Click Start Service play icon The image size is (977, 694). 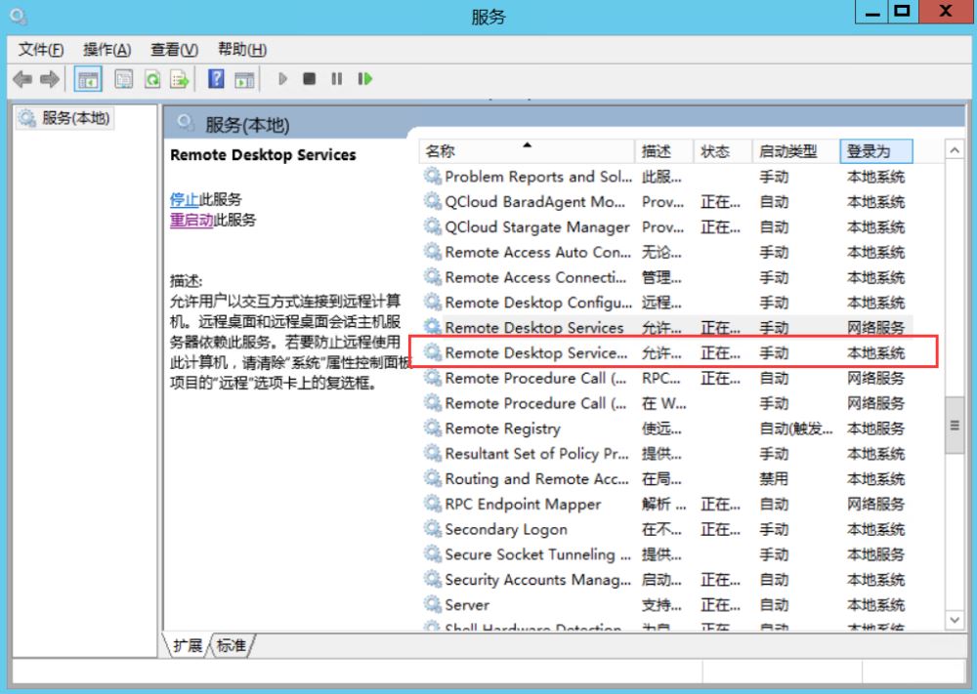click(x=282, y=79)
